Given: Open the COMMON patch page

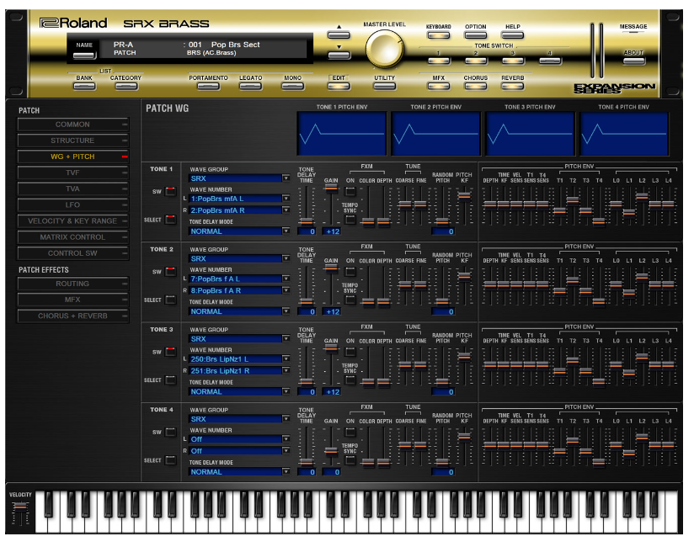Looking at the screenshot, I should (x=73, y=125).
